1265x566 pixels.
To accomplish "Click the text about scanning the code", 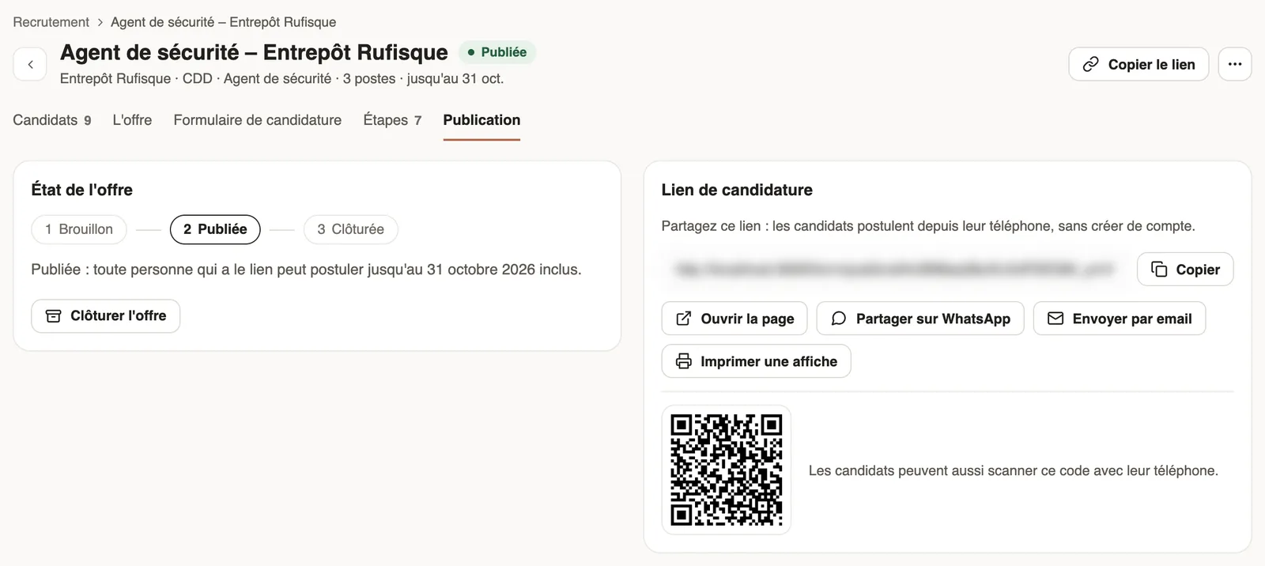I will click(1014, 470).
